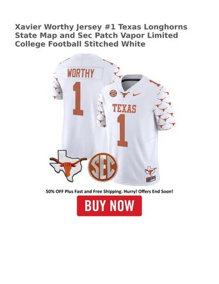Click the Nike jock tag at jersey hem
The height and width of the screenshot is (284, 219).
(151, 179)
